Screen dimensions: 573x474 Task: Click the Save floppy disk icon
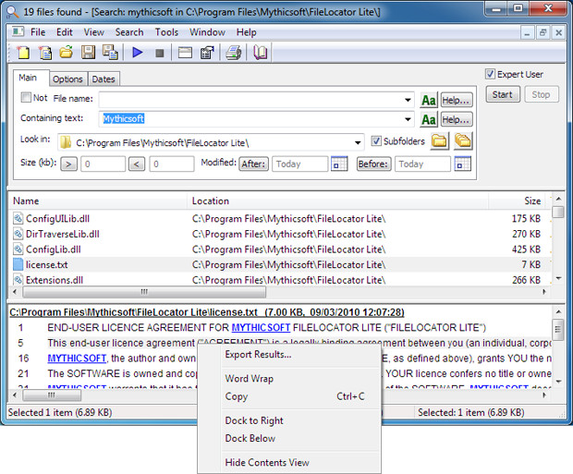tap(88, 53)
